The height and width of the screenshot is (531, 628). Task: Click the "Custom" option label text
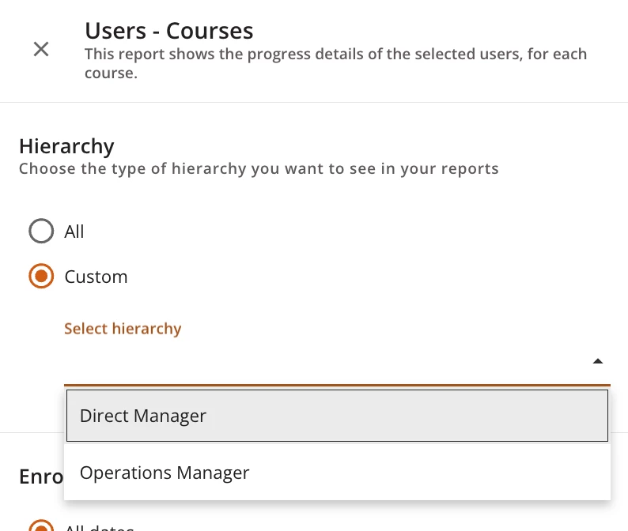pos(96,277)
